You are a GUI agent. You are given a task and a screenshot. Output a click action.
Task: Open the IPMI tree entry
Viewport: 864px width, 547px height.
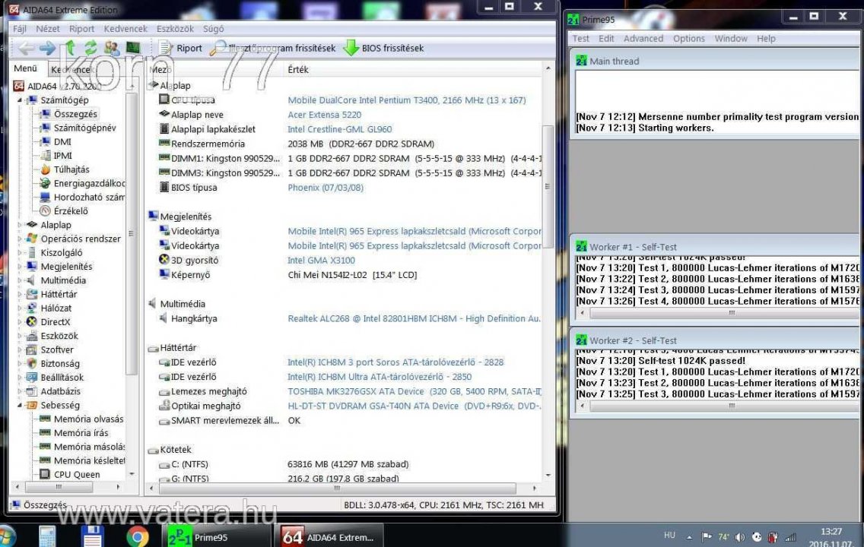point(63,156)
